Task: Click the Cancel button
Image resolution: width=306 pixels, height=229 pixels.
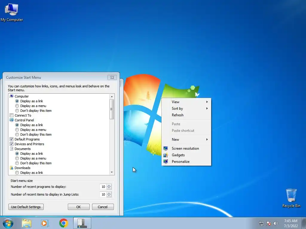Action: coord(103,207)
